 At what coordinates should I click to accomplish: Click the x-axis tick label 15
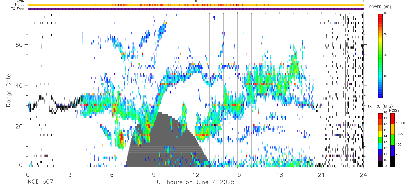coord(237,175)
